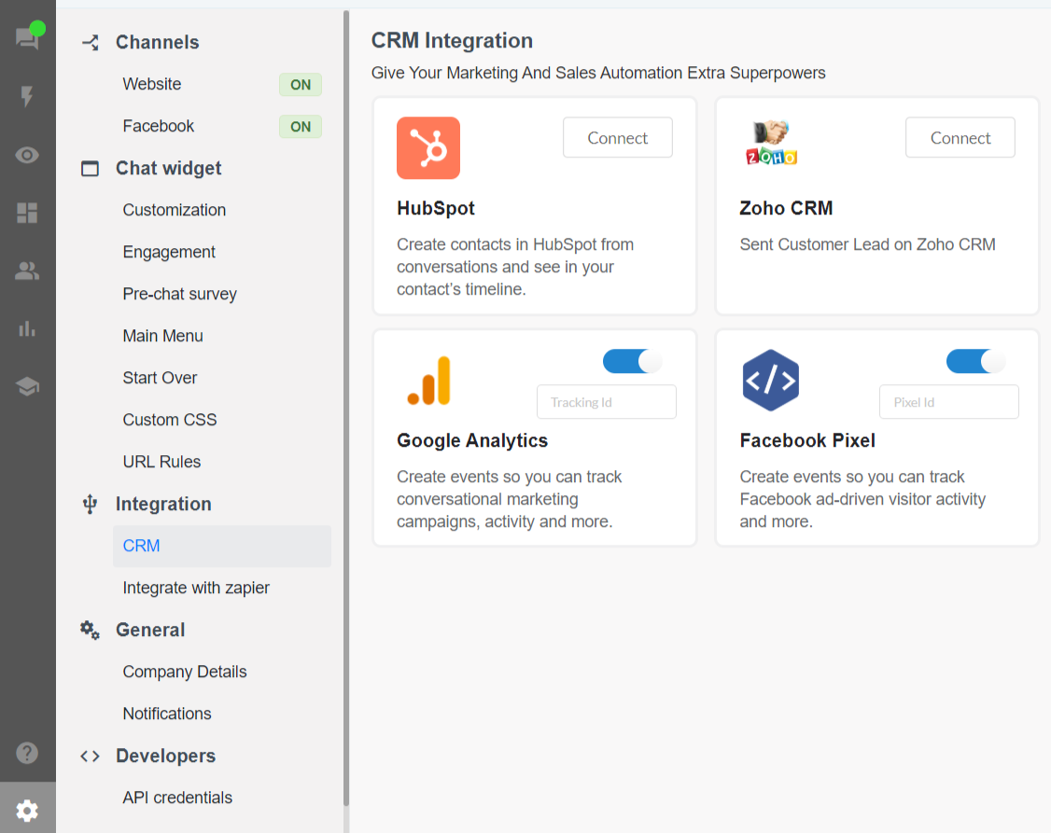
Task: Open Custom CSS settings
Action: pyautogui.click(x=170, y=420)
